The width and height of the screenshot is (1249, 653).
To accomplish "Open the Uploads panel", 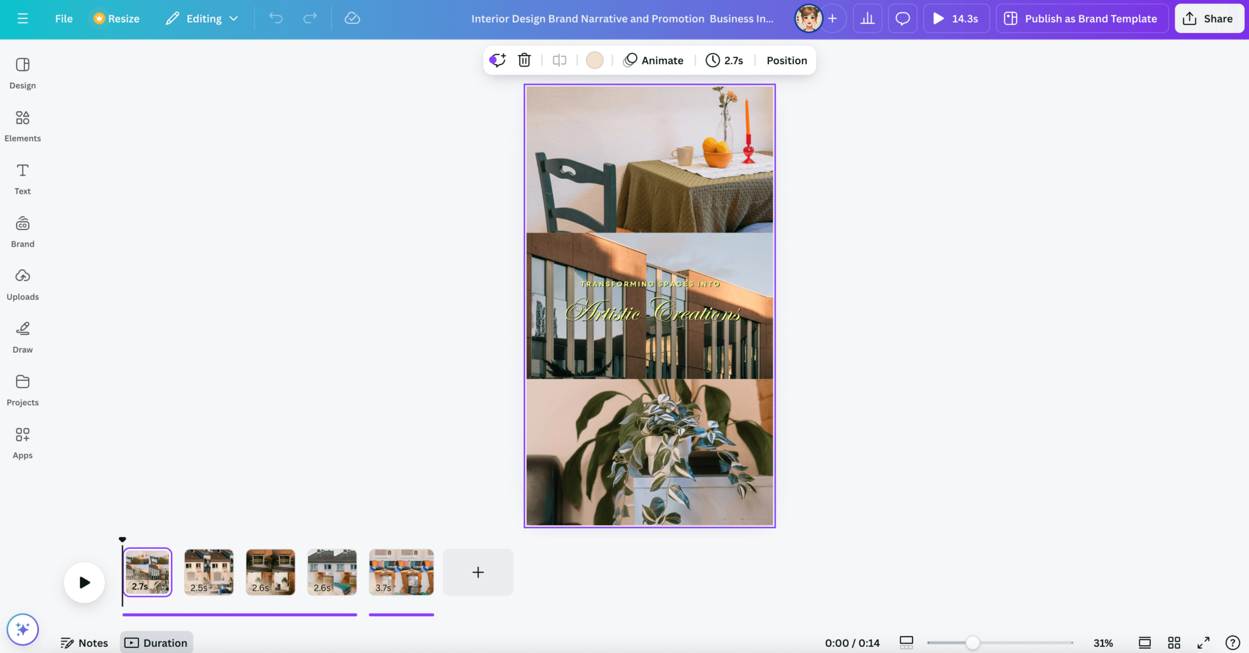I will [23, 285].
